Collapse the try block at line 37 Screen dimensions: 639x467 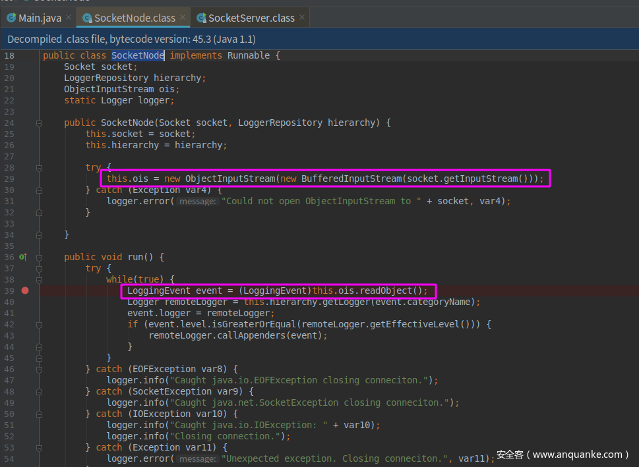pos(39,269)
